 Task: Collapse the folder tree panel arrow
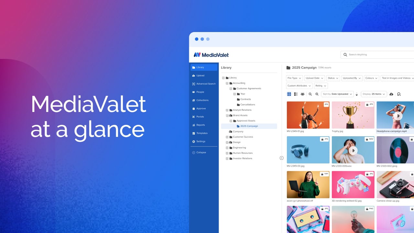[x=281, y=158]
